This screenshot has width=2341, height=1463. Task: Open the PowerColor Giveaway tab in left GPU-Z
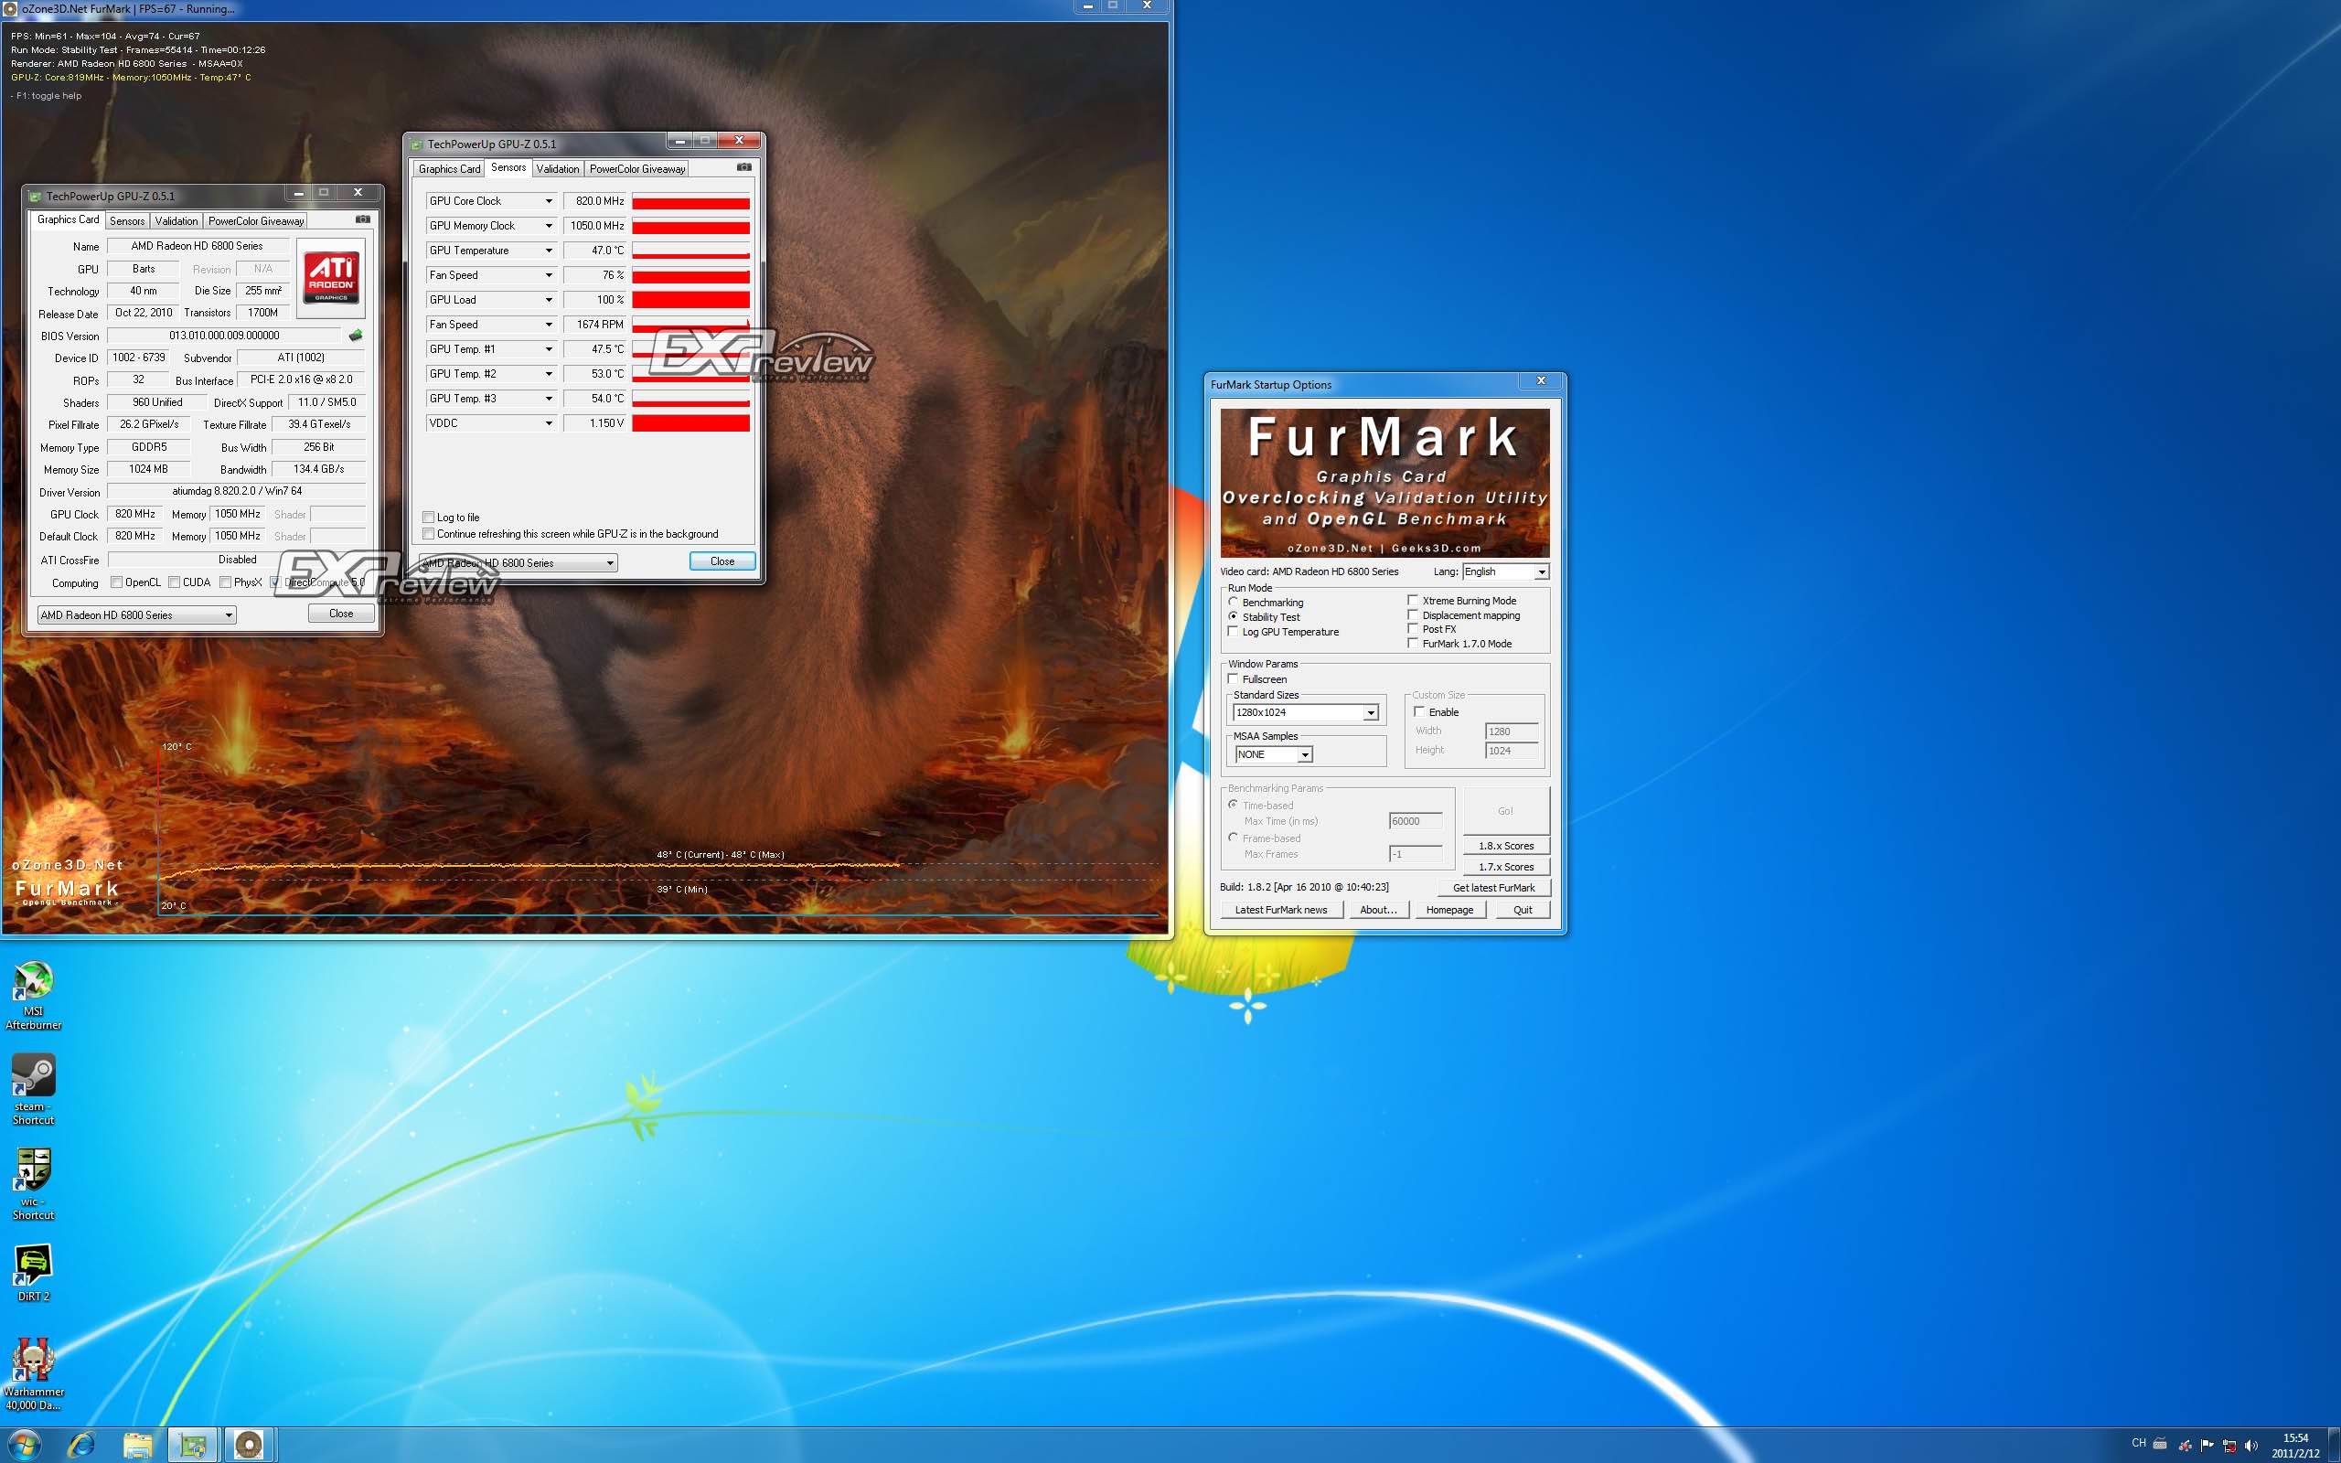point(255,220)
